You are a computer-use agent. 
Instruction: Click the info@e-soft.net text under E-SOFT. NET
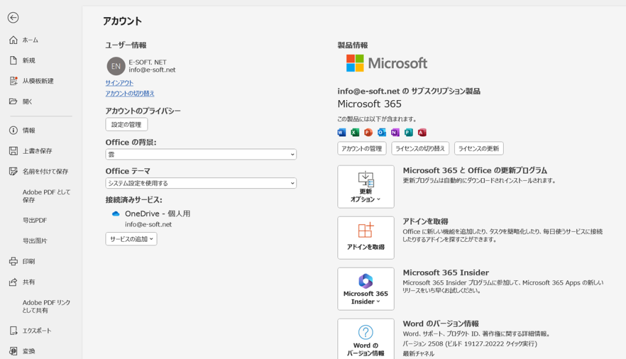pos(152,70)
